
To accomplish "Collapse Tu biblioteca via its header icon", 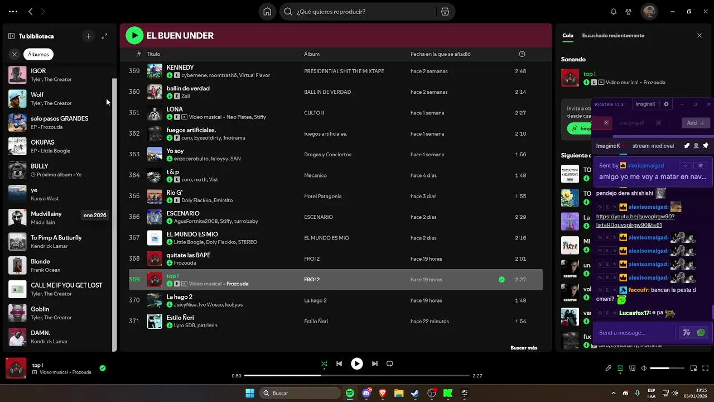I will pos(11,36).
